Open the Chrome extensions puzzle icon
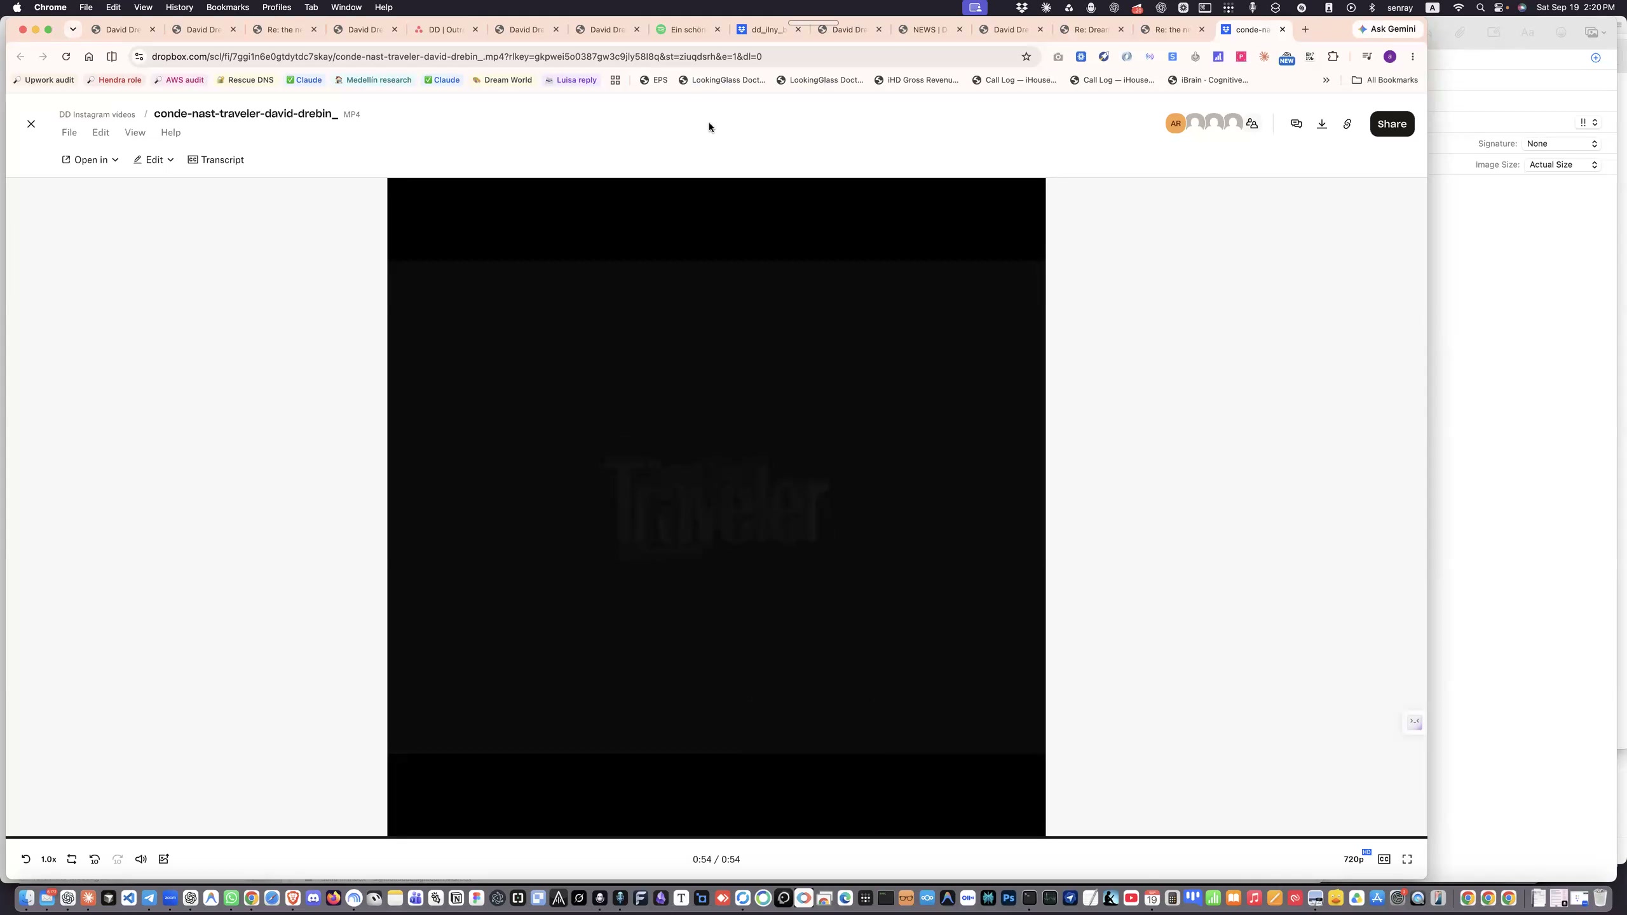 click(x=1333, y=57)
